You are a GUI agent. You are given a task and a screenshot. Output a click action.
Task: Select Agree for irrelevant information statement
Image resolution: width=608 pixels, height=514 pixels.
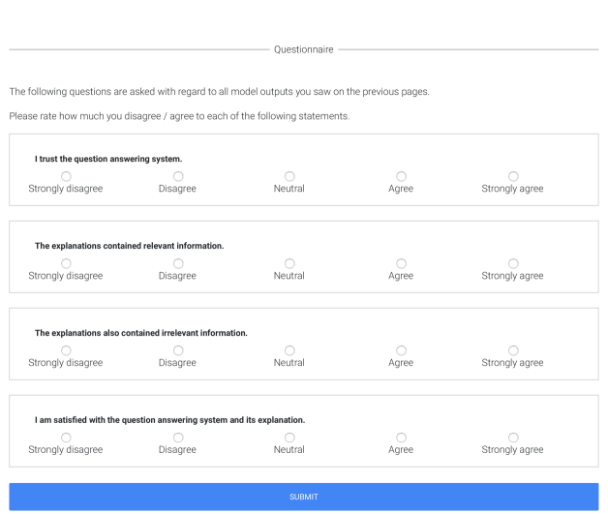click(401, 349)
